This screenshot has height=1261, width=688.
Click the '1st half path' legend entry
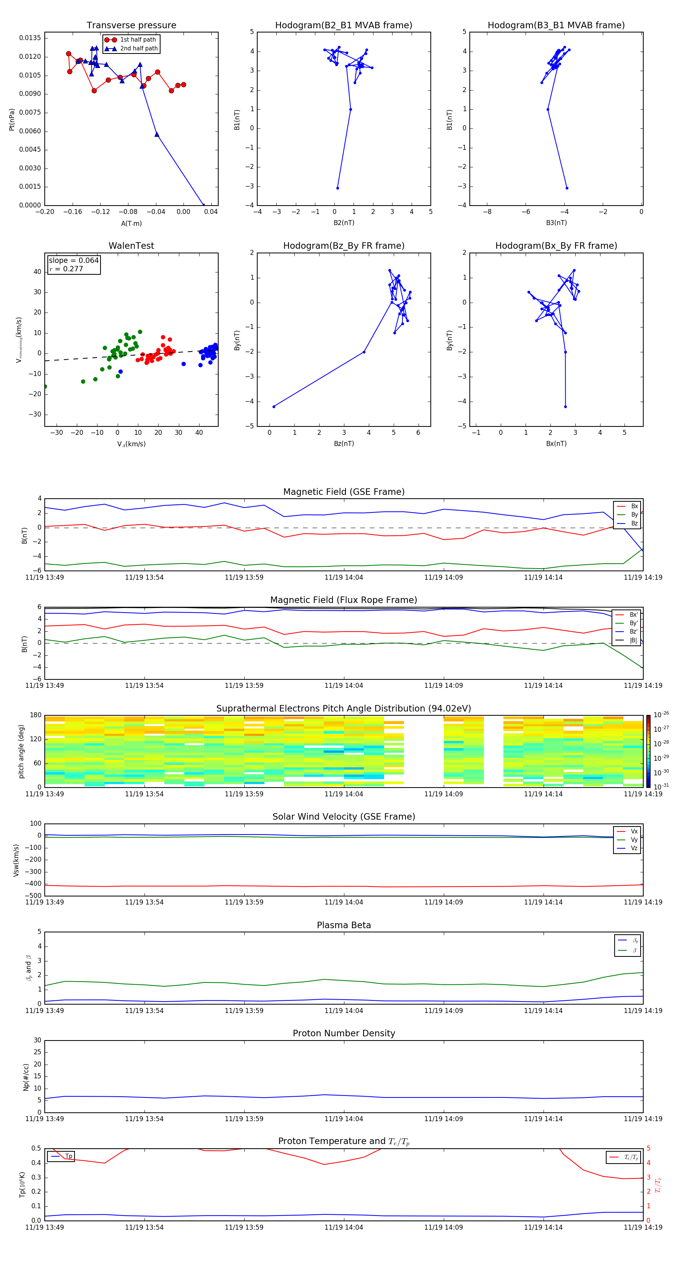(x=130, y=40)
